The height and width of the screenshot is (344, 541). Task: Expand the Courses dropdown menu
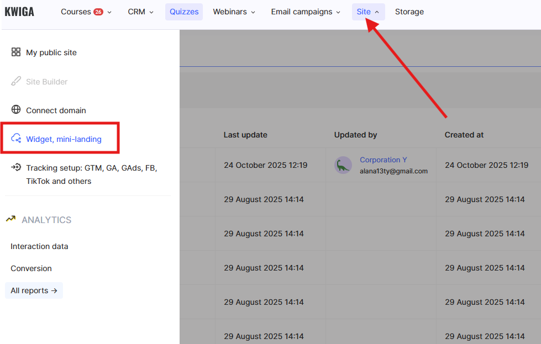86,12
